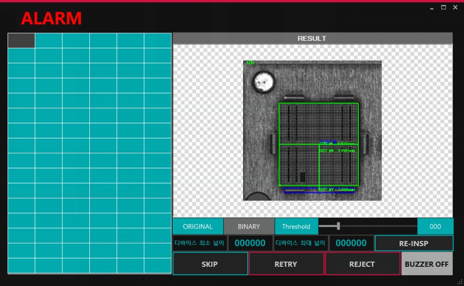Select the threshold value field showing 000
Screen dimensions: 464x286
point(435,227)
